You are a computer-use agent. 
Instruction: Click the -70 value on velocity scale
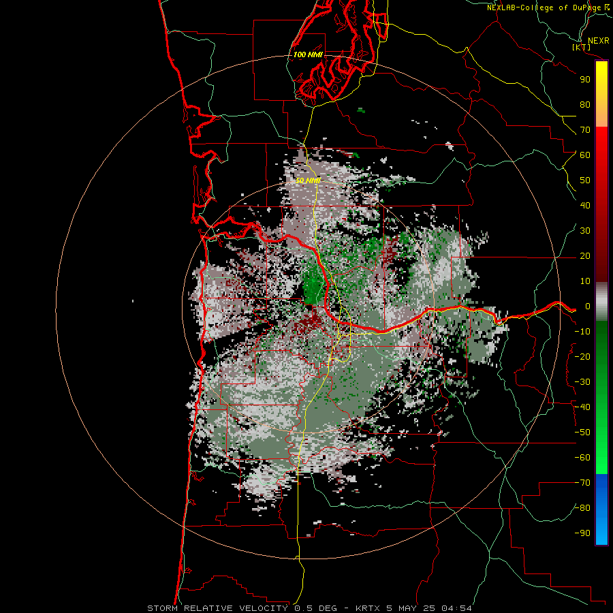[x=582, y=483]
